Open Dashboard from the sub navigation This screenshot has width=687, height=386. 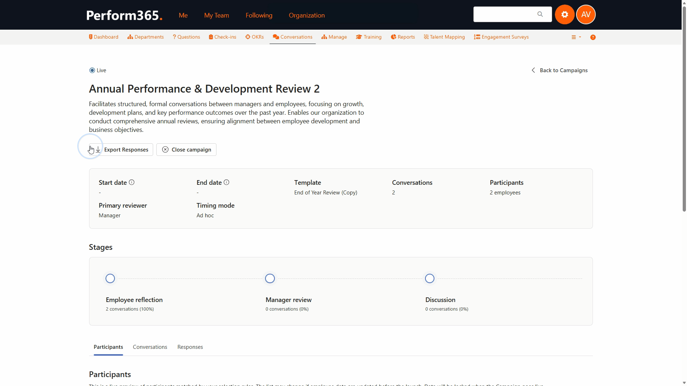tap(104, 37)
